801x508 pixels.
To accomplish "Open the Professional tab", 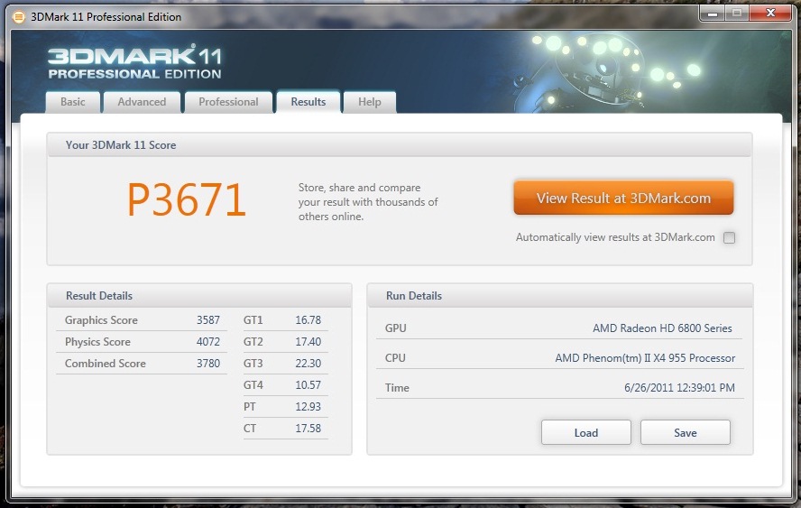I will pyautogui.click(x=228, y=102).
